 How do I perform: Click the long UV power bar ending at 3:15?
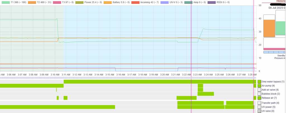coord(58,107)
